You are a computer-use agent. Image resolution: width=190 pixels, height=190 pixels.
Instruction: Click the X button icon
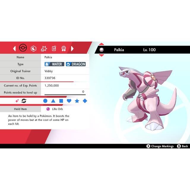coord(148,146)
